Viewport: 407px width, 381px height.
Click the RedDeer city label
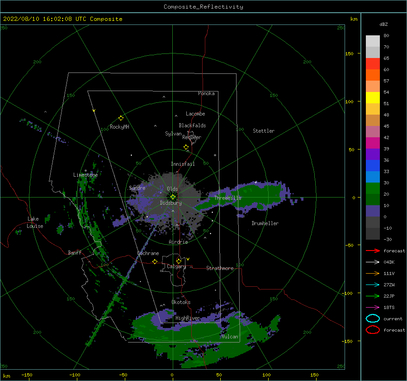click(x=192, y=137)
